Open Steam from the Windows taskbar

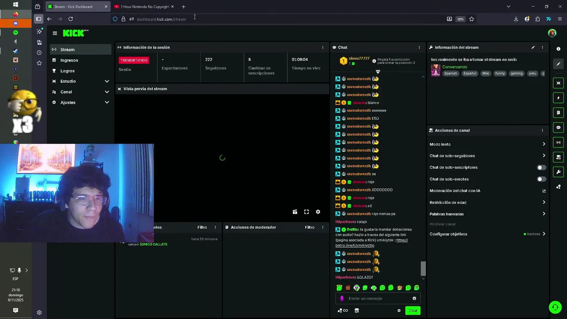(16, 51)
